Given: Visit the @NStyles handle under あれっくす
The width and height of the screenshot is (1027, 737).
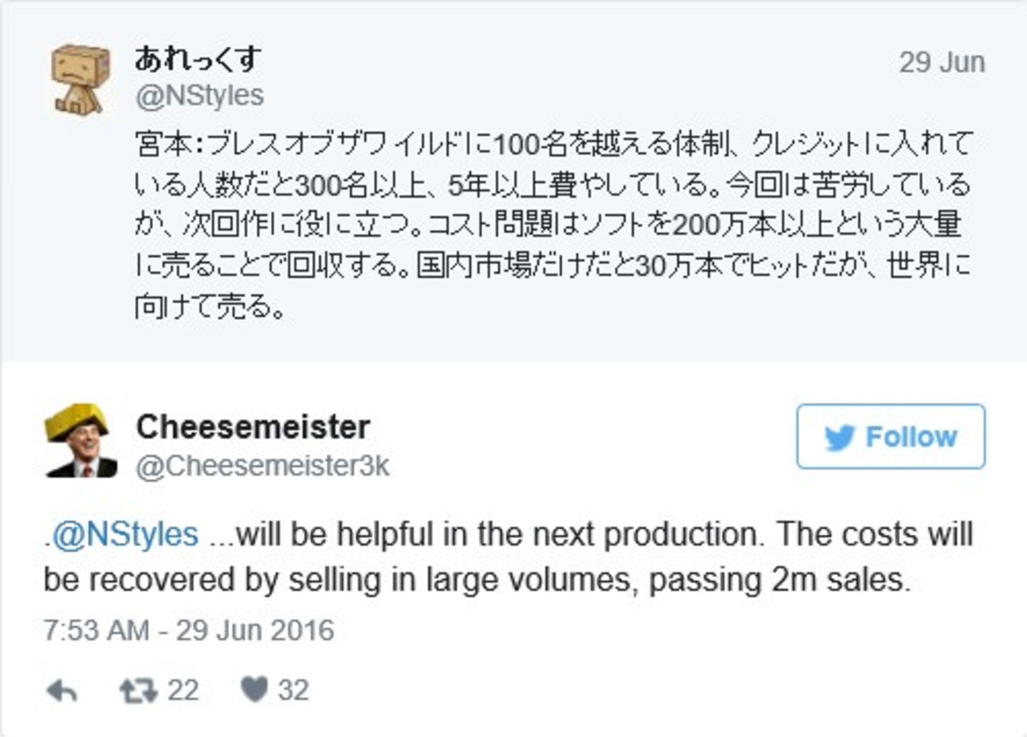Looking at the screenshot, I should 200,96.
